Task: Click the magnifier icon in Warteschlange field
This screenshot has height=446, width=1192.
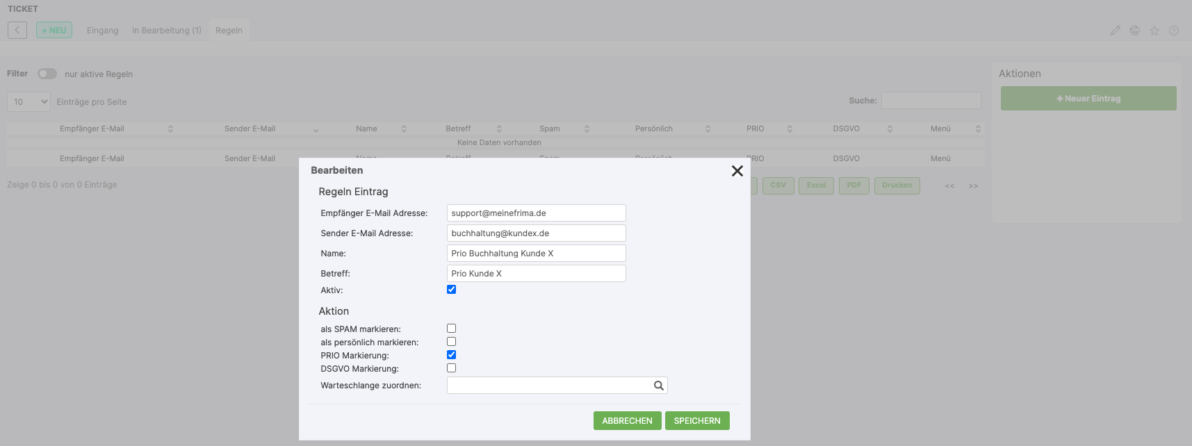Action: pyautogui.click(x=658, y=386)
